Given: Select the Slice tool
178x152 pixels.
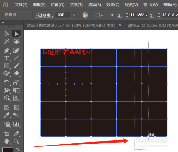Looking at the screenshot, I should pos(16,133).
